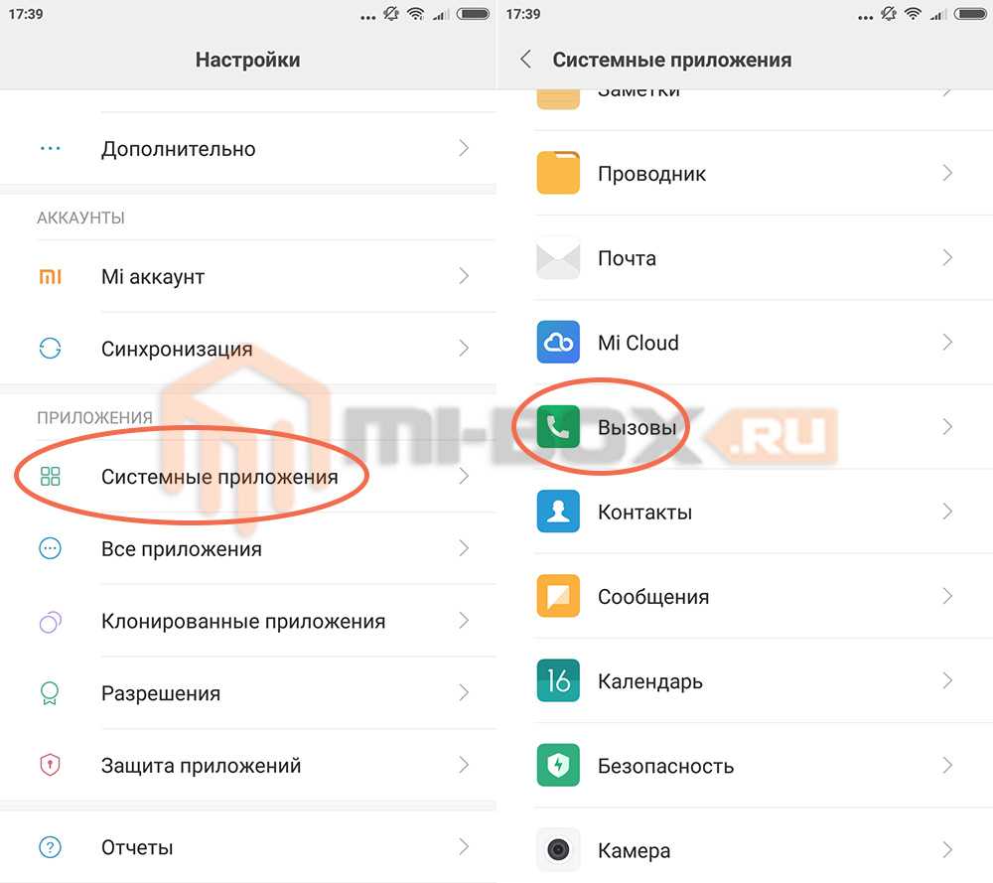Screen dimensions: 993x883
Task: Open the Все приложения menu entry
Action: pos(248,548)
